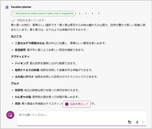This screenshot has width=152, height=129.
Task: Click the アクティビティ heading
Action: tap(20, 57)
